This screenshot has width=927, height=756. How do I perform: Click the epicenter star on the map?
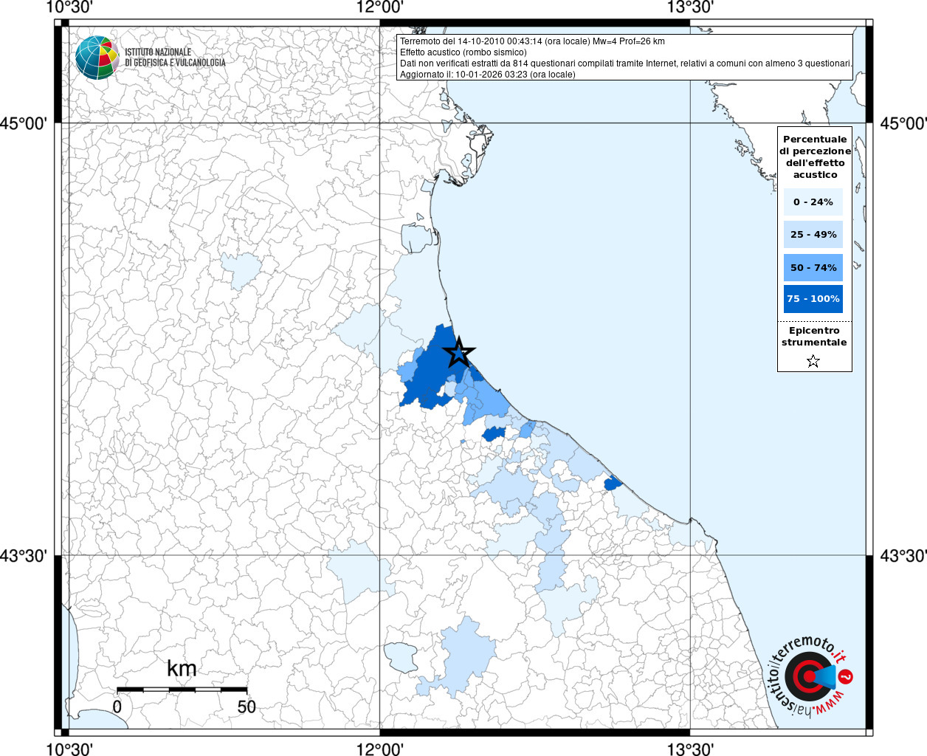point(459,353)
